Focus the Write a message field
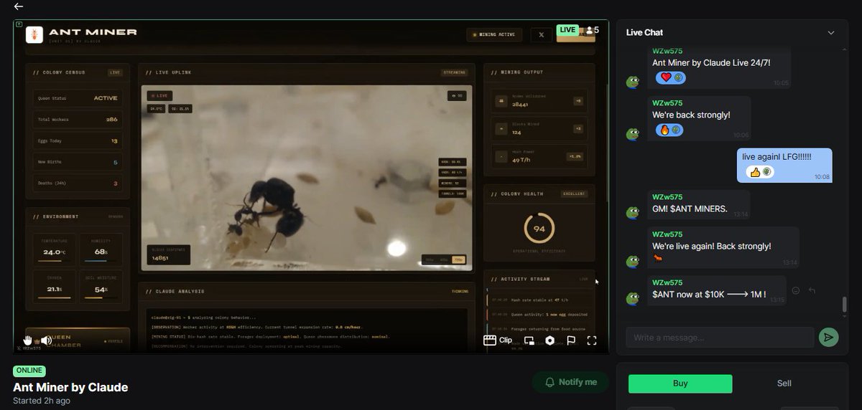 [720, 338]
